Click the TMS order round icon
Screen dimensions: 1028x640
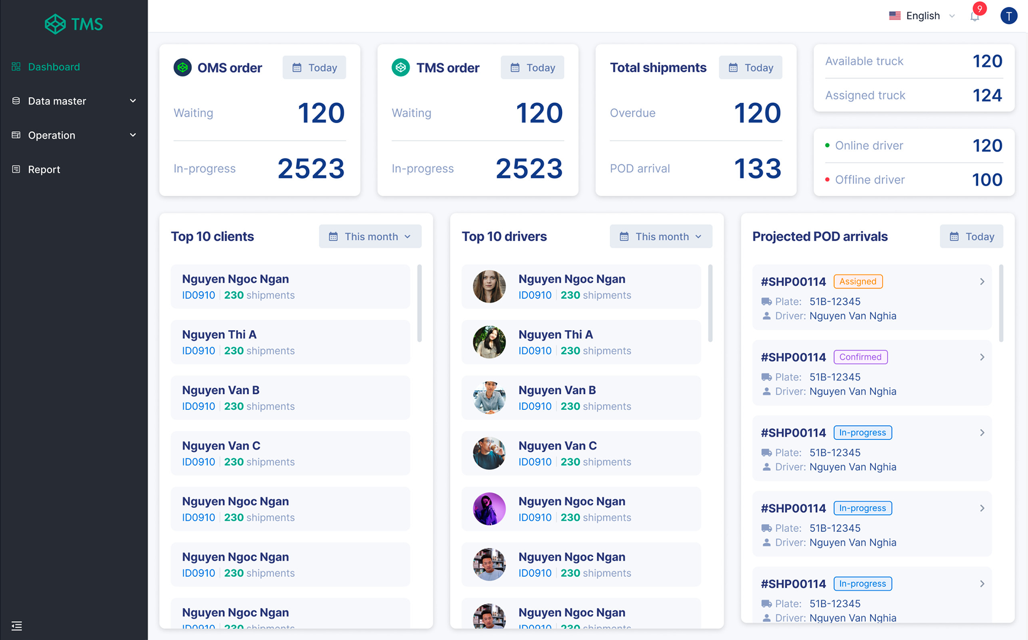click(400, 67)
